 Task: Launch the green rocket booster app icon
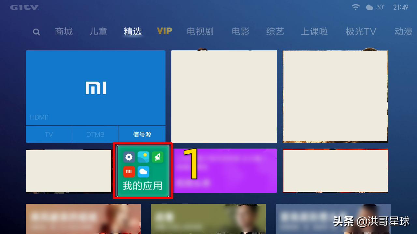[x=158, y=157]
